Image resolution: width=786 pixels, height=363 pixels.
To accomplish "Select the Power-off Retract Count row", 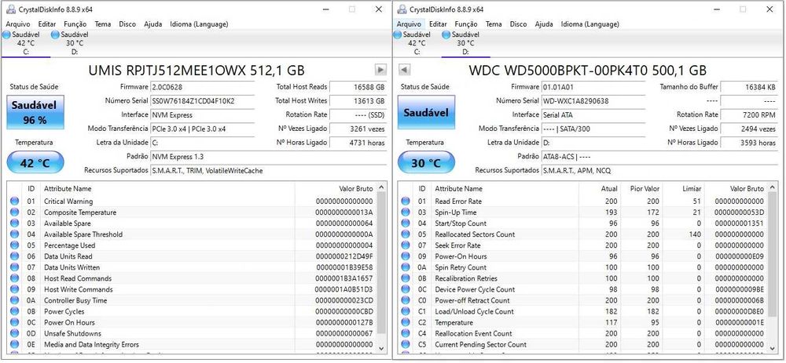I will [x=582, y=300].
